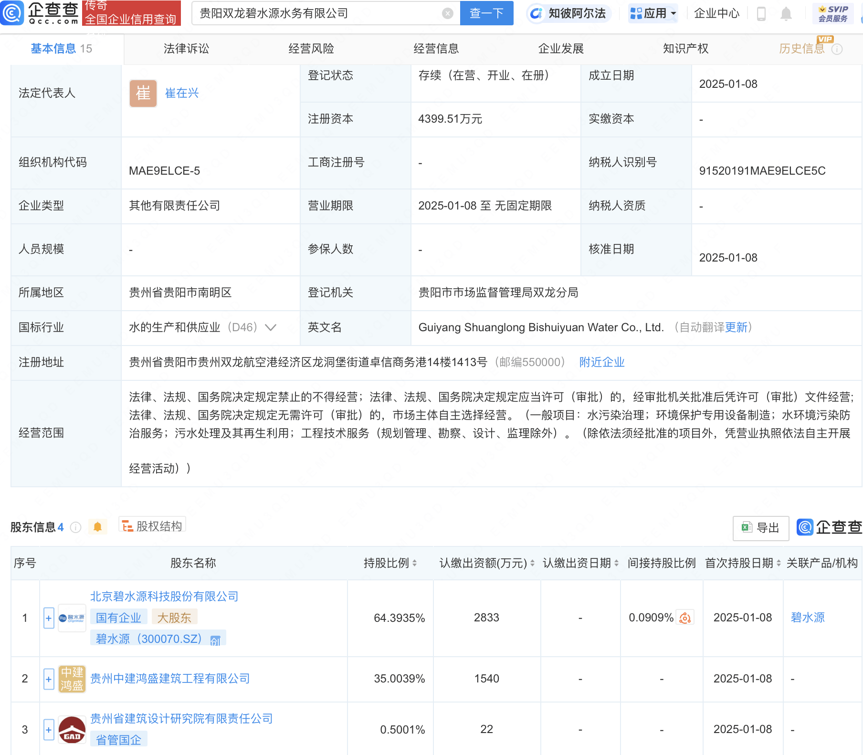Switch to the 企业发展 tab
The image size is (863, 755).
pyautogui.click(x=561, y=49)
